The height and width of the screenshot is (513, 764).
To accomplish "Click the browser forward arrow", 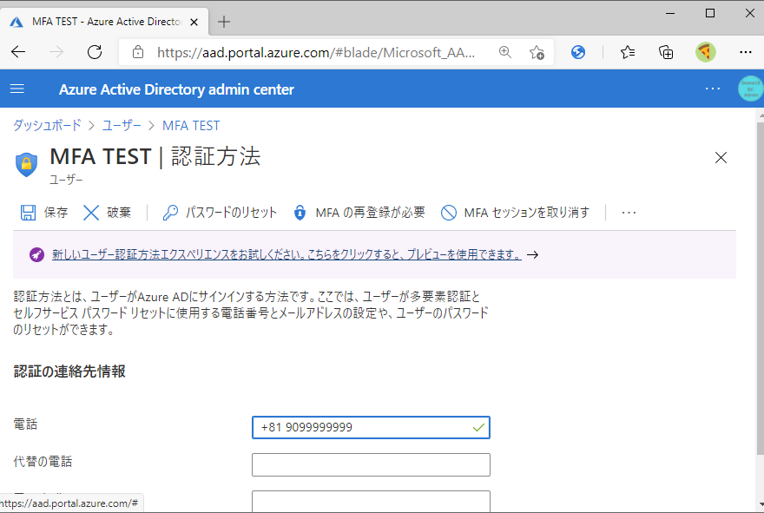I will pyautogui.click(x=56, y=52).
